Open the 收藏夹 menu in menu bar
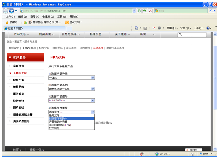The width and height of the screenshot is (220, 159). pyautogui.click(x=48, y=17)
